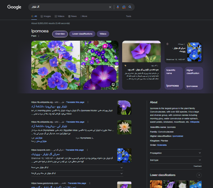This screenshot has height=188, width=213.
Task: Open search Tools
Action: coord(129,16)
